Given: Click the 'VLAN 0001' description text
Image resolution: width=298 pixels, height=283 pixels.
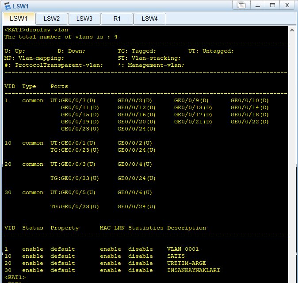Looking at the screenshot, I should [183, 249].
